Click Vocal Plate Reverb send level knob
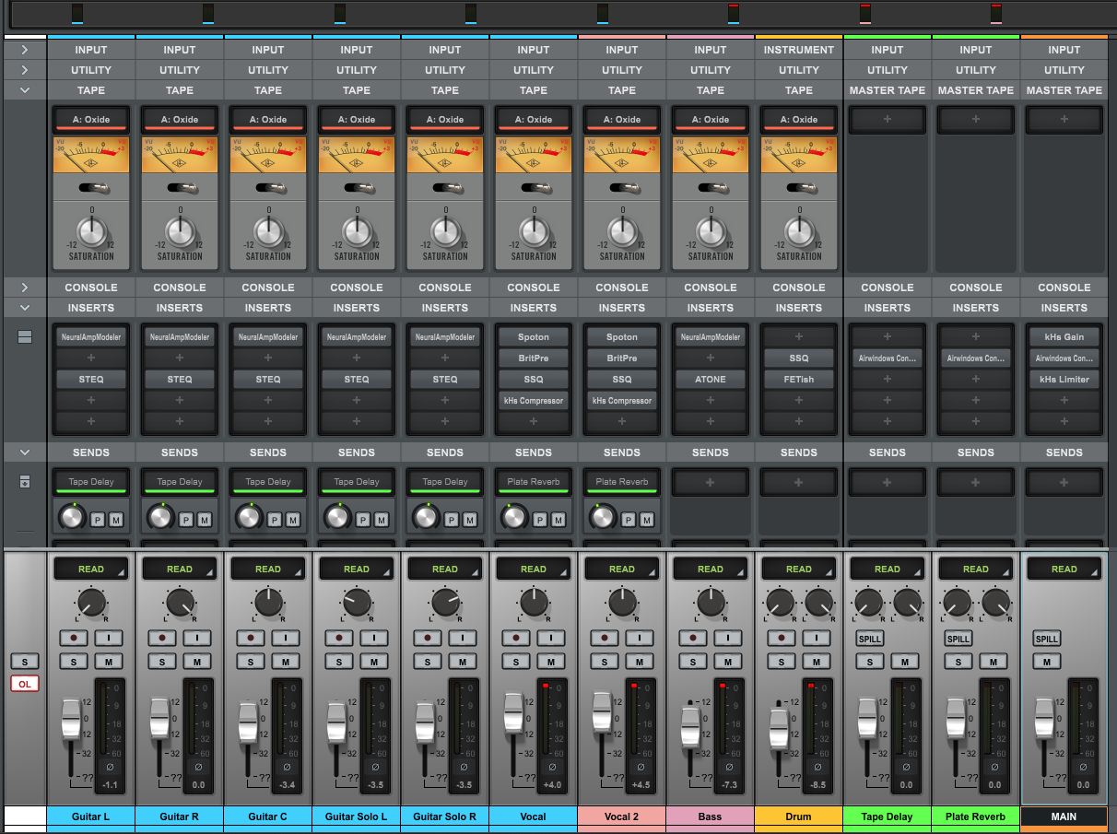The height and width of the screenshot is (834, 1117). (x=513, y=517)
